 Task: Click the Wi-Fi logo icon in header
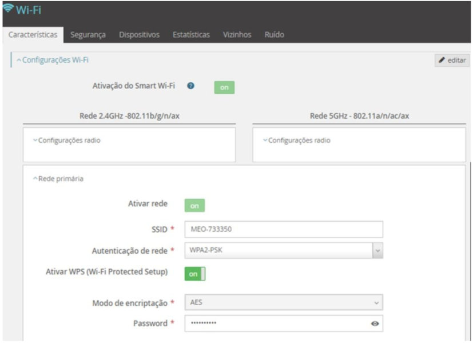click(9, 9)
